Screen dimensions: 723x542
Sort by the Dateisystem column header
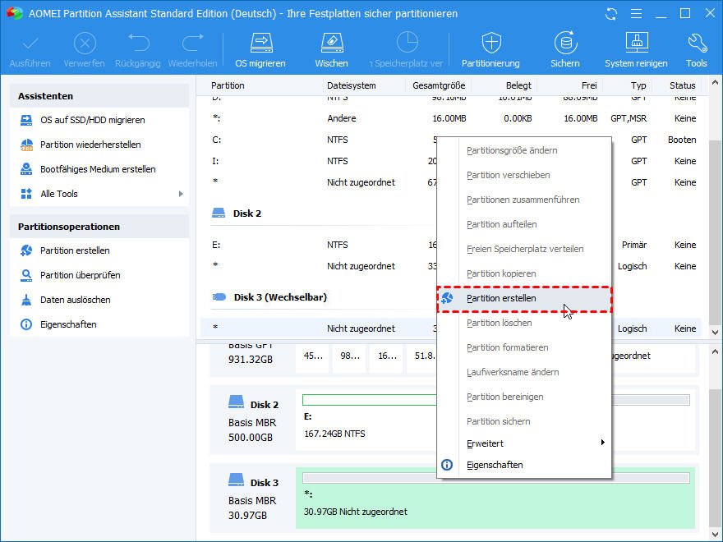(x=352, y=85)
